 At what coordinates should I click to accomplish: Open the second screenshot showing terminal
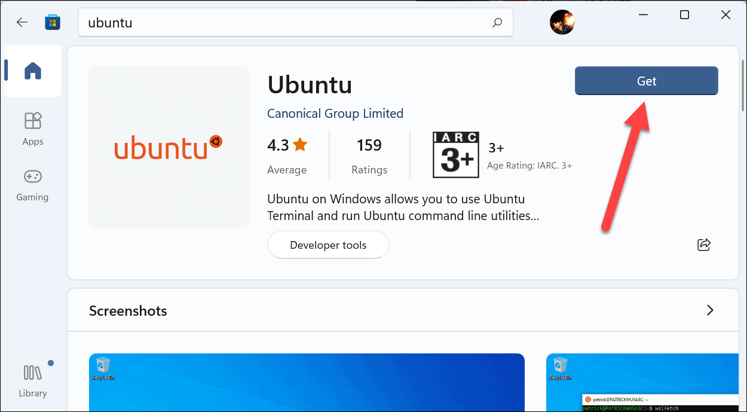pyautogui.click(x=642, y=382)
